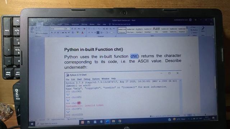The width and height of the screenshot is (230, 129).
Task: Click the Bullets list icon
Action: pos(89,29)
